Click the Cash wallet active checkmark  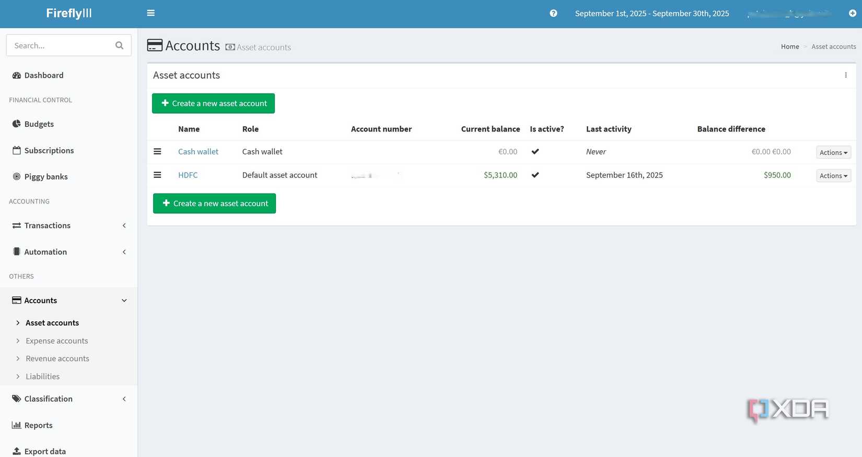click(x=535, y=152)
